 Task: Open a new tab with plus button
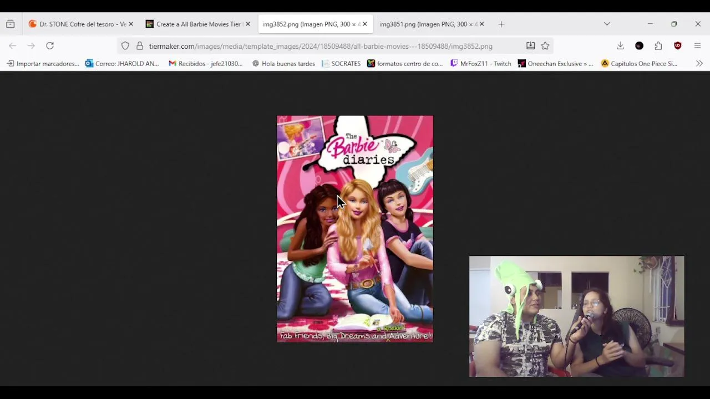501,24
